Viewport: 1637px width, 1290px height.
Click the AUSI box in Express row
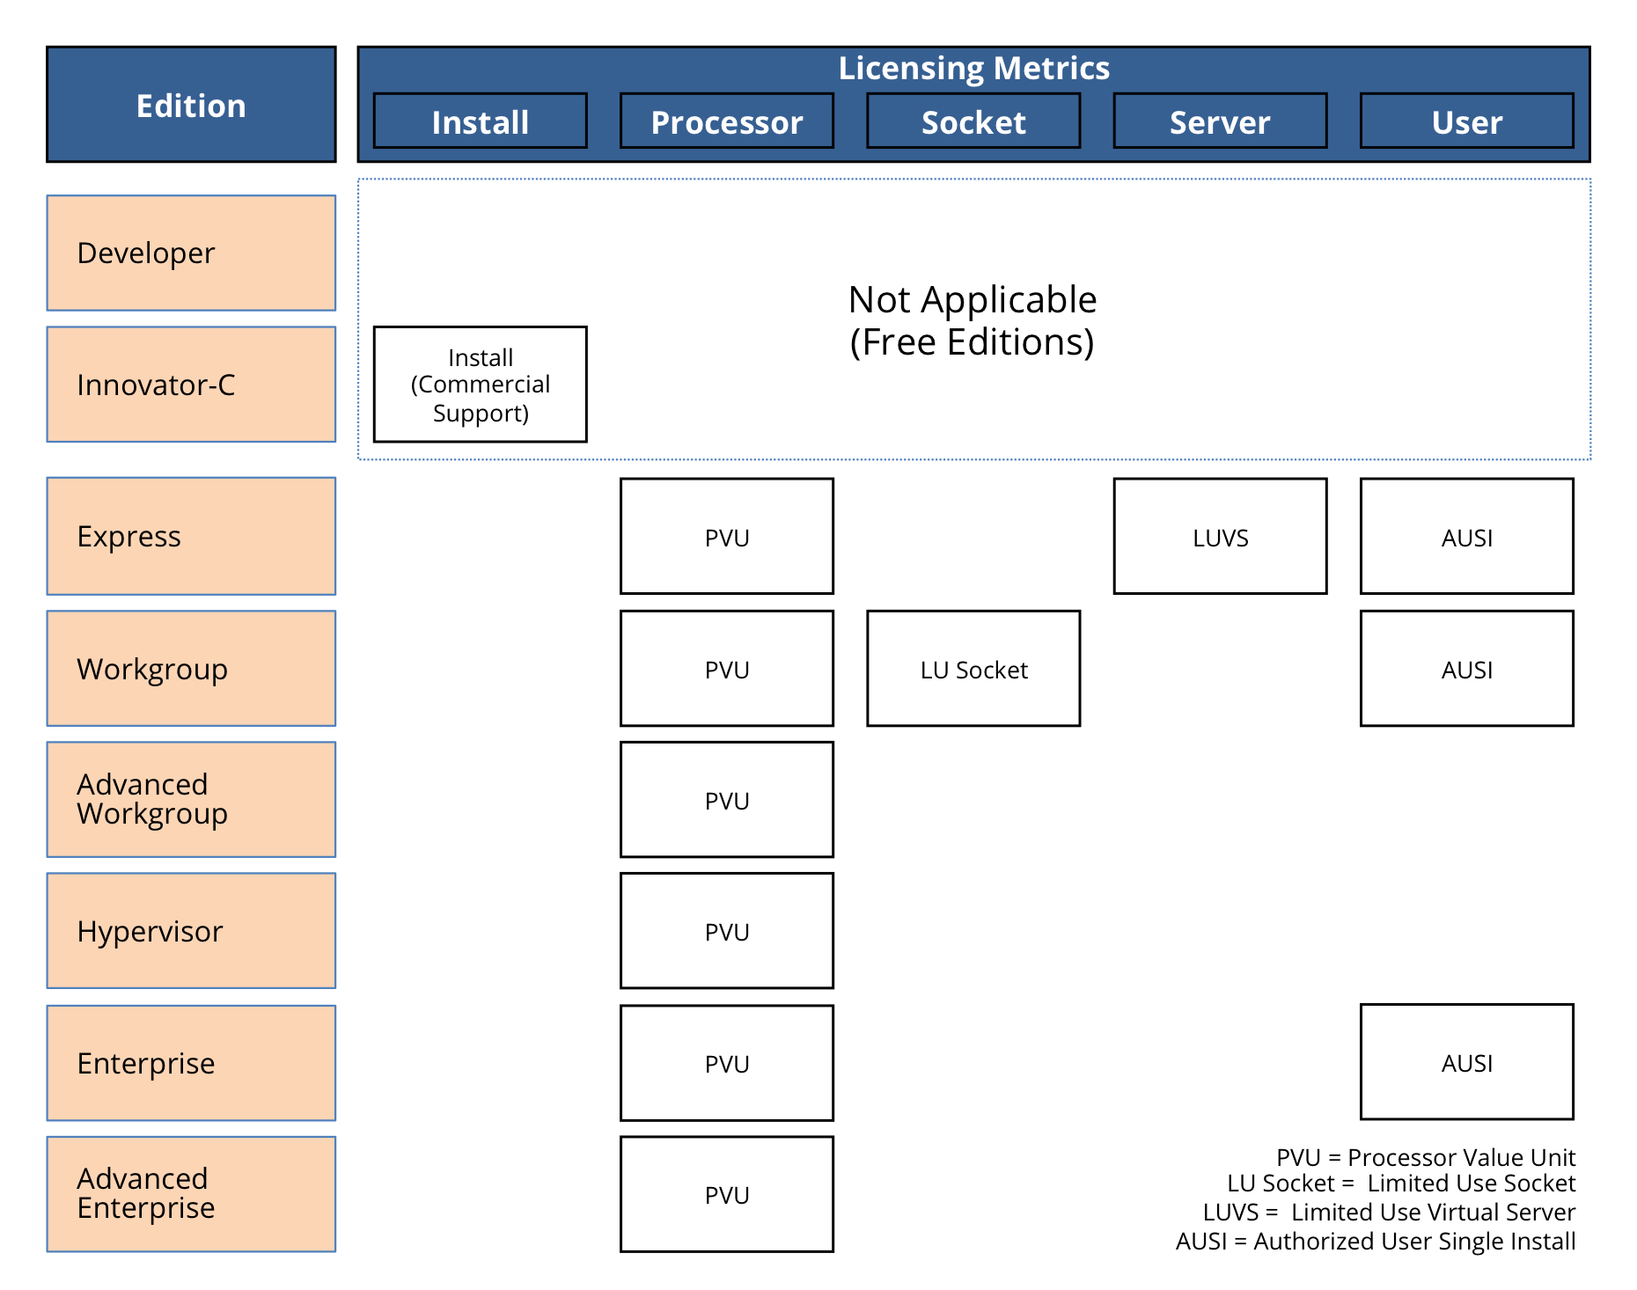tap(1466, 537)
